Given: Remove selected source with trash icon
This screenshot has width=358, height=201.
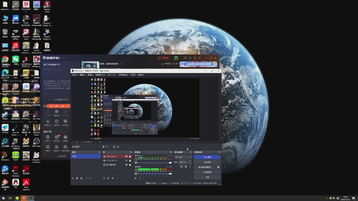Looking at the screenshot, I should coord(108,178).
